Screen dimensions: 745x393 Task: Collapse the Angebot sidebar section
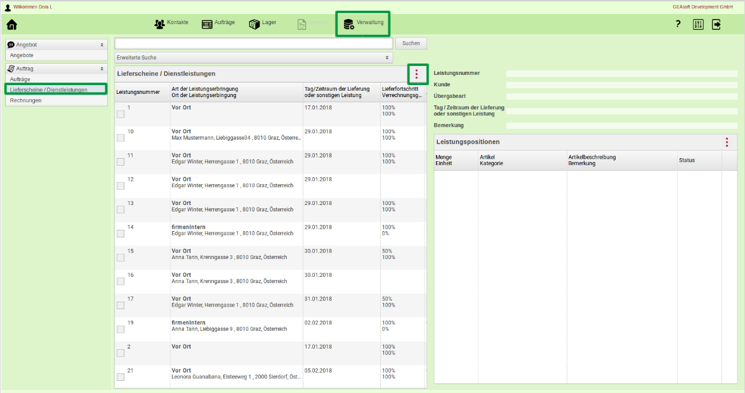tap(102, 45)
